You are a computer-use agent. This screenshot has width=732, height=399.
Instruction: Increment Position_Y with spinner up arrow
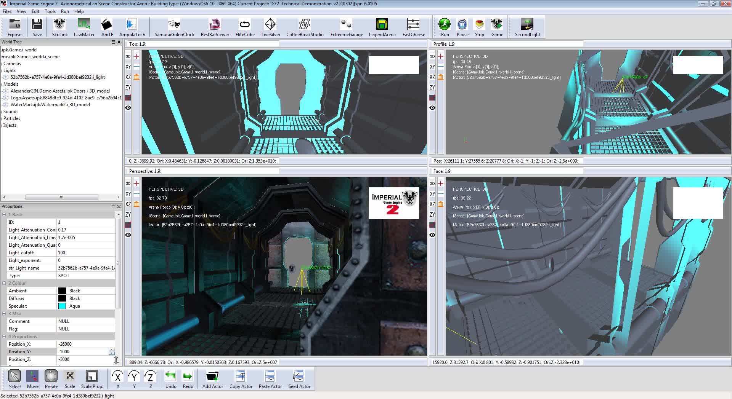(111, 350)
